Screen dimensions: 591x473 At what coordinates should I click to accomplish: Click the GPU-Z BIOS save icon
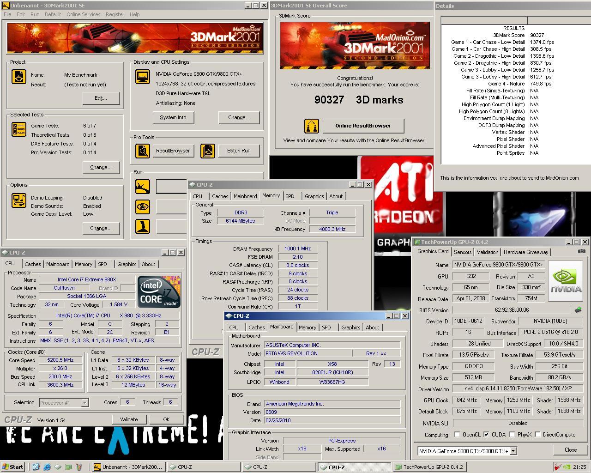(x=578, y=310)
